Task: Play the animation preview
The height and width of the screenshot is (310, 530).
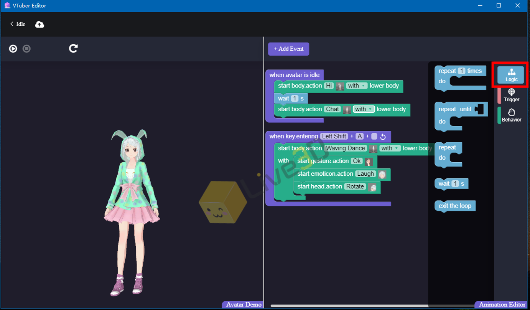Action: coord(13,49)
